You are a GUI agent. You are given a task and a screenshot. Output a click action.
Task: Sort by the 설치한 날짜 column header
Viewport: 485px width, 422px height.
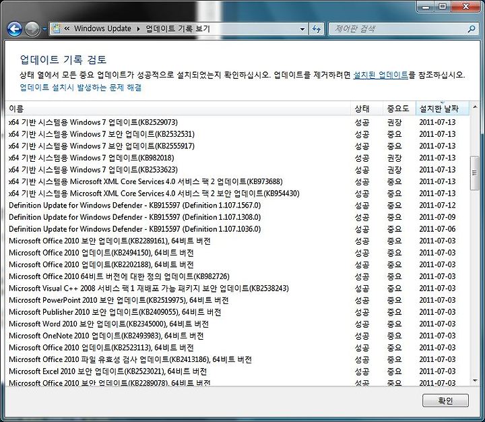pyautogui.click(x=443, y=109)
